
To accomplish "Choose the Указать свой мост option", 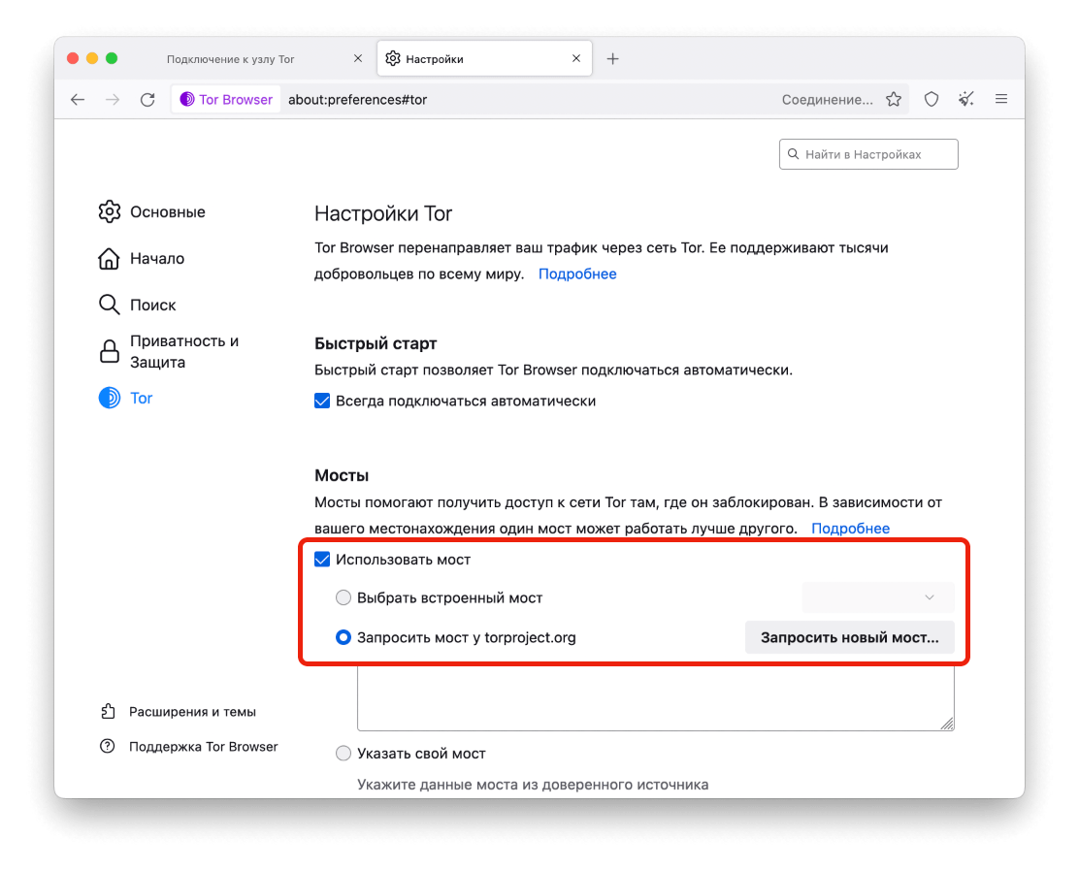I will 343,753.
